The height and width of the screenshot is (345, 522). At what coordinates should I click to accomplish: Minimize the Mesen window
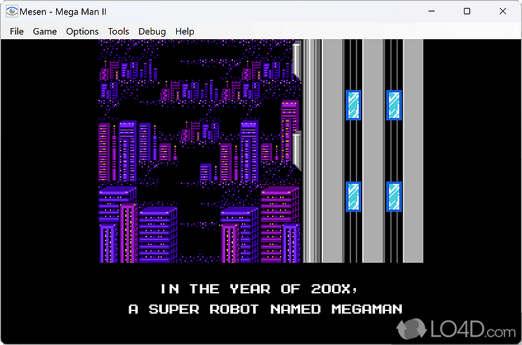pyautogui.click(x=431, y=11)
